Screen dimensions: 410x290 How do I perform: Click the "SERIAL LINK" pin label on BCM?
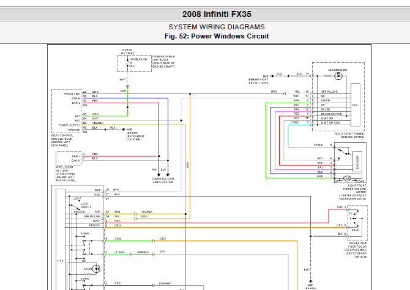[x=72, y=94]
